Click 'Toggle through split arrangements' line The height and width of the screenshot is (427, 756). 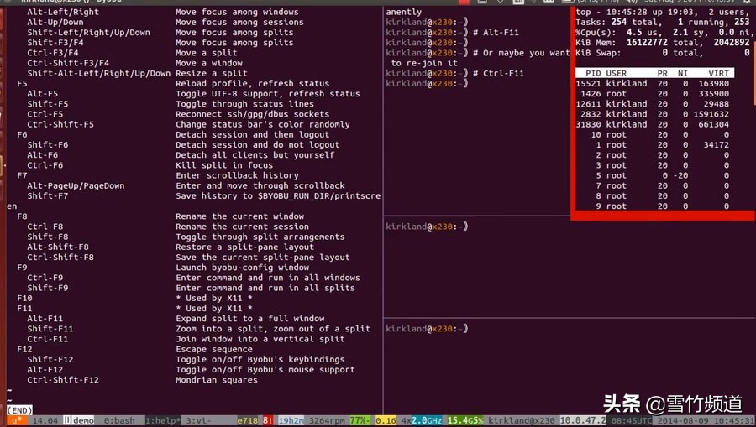pos(260,237)
